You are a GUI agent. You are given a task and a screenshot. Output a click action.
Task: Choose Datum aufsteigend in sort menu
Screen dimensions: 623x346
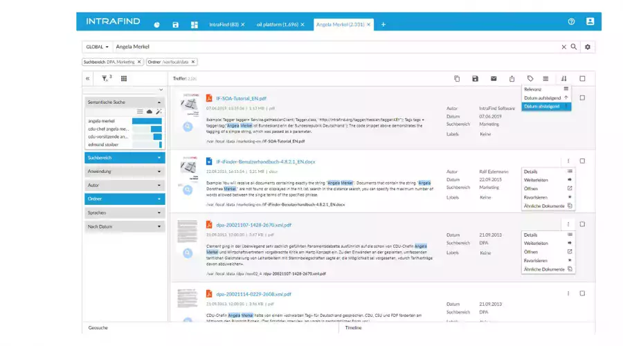(x=546, y=98)
